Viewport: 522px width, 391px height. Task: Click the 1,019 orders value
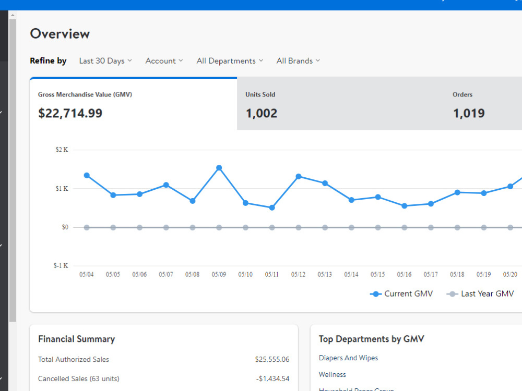pyautogui.click(x=469, y=113)
